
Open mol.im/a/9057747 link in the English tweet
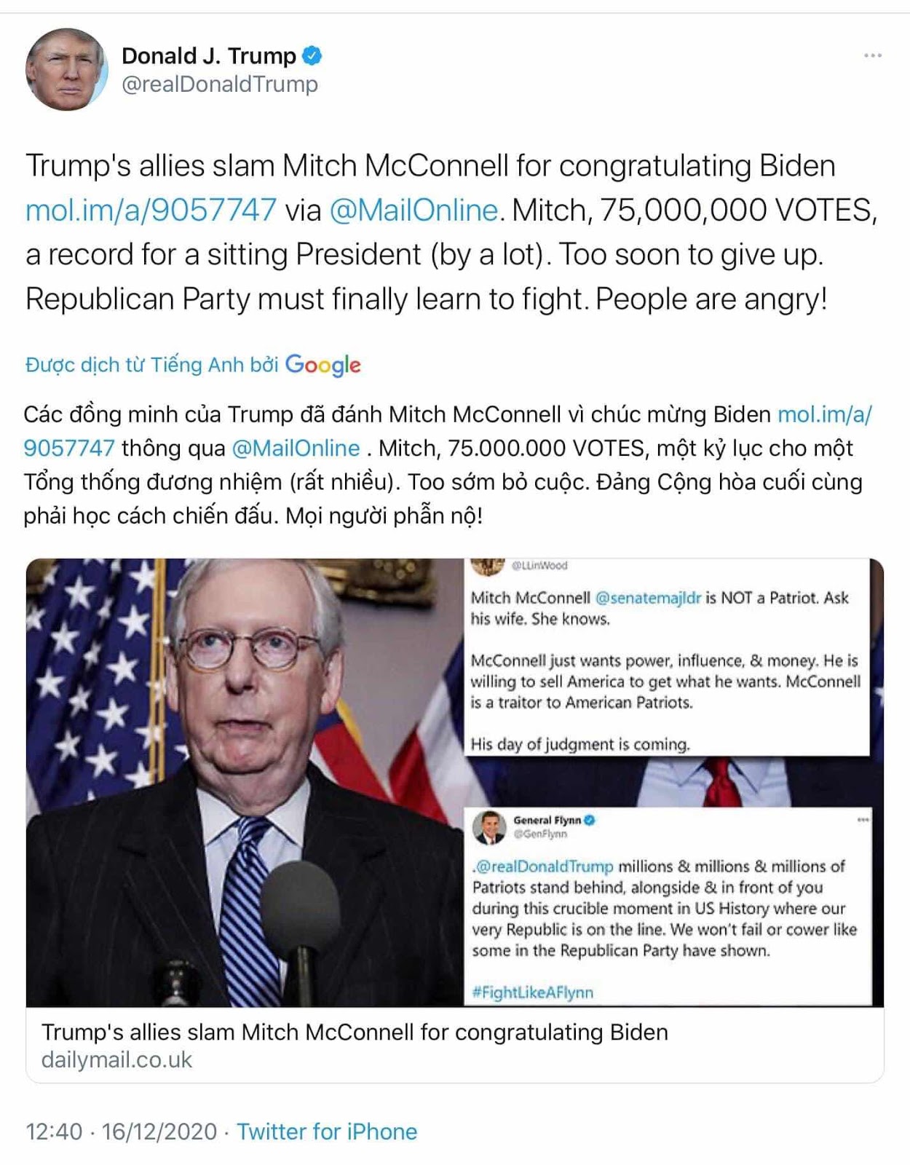(x=151, y=210)
